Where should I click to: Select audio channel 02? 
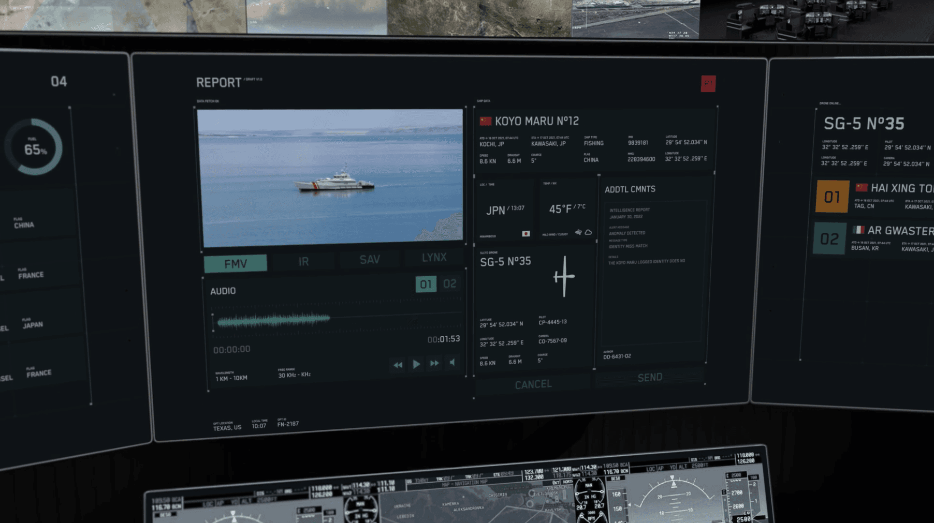coord(449,283)
